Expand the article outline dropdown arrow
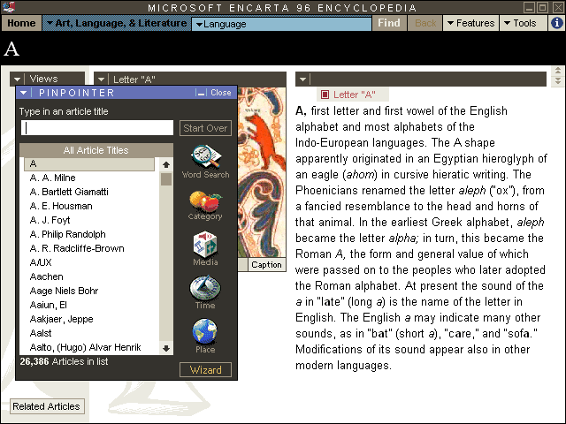The width and height of the screenshot is (566, 424). [302, 79]
